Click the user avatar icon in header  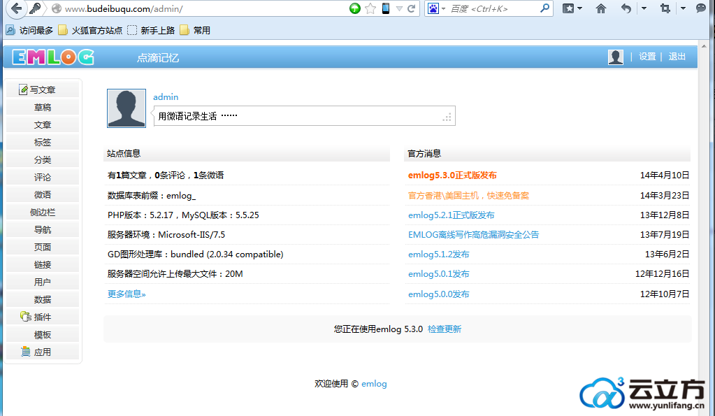pos(616,57)
